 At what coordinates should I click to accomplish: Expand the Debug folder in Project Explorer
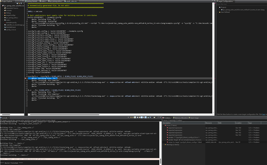coord(3,13)
